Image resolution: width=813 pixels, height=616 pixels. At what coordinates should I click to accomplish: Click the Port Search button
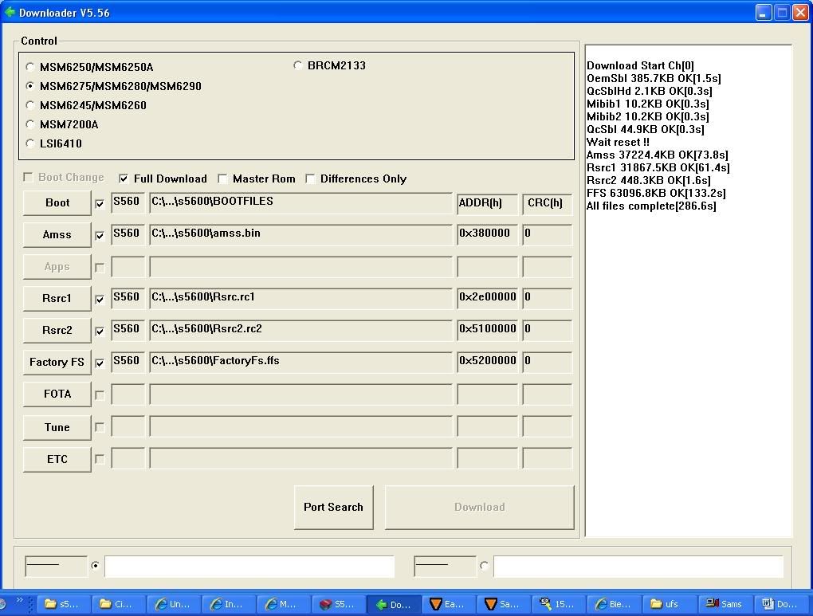pos(333,507)
